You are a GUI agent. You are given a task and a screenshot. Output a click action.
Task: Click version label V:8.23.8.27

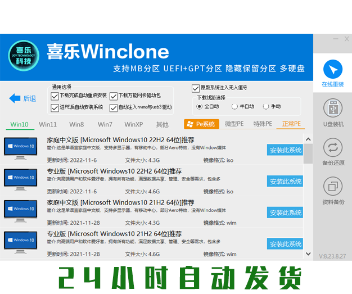(332, 256)
